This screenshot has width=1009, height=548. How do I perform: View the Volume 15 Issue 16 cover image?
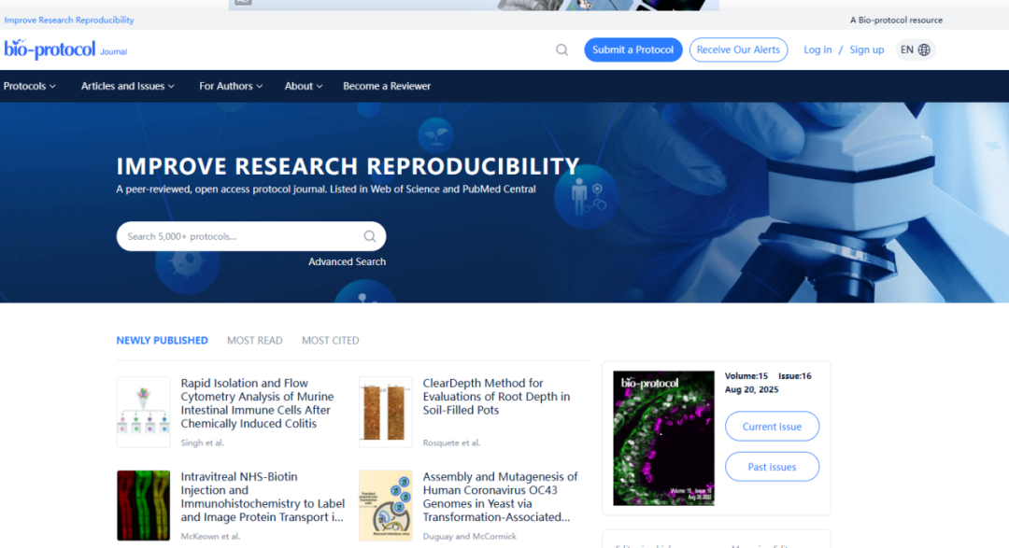(x=663, y=438)
